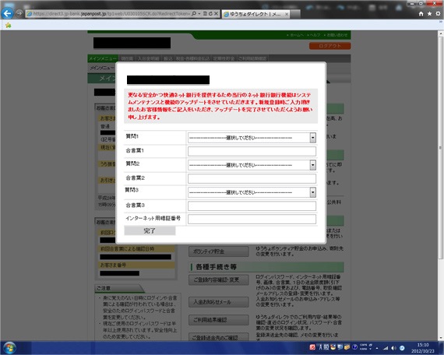
Task: Expand the address bar dropdown arrow
Action: click(199, 13)
